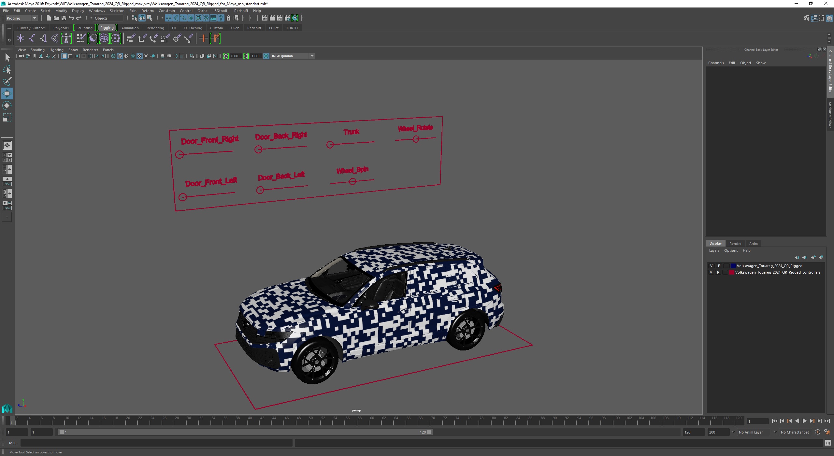Toggle textured display in viewport
The image size is (834, 456).
(139, 56)
